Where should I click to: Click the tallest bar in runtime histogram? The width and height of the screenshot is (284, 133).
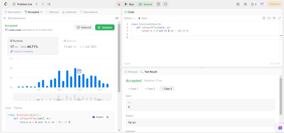click(75, 78)
